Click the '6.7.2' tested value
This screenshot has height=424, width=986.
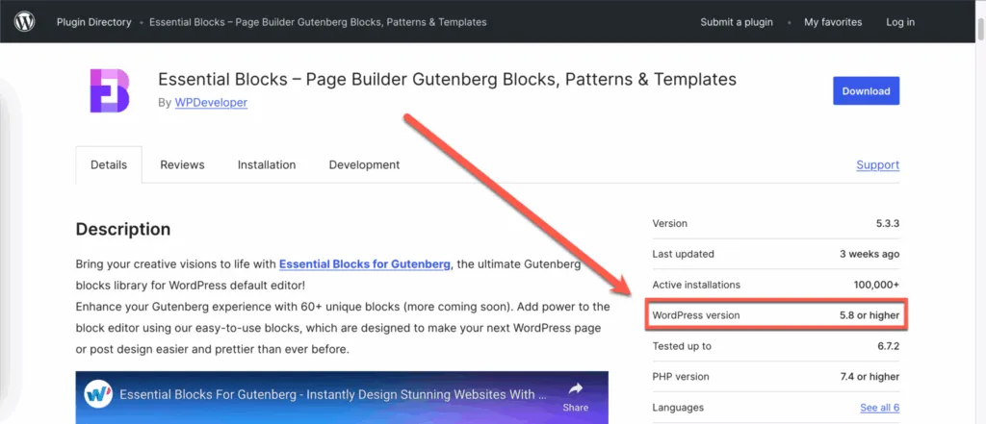pyautogui.click(x=887, y=346)
